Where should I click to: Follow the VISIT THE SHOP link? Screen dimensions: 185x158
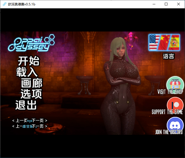170,92
